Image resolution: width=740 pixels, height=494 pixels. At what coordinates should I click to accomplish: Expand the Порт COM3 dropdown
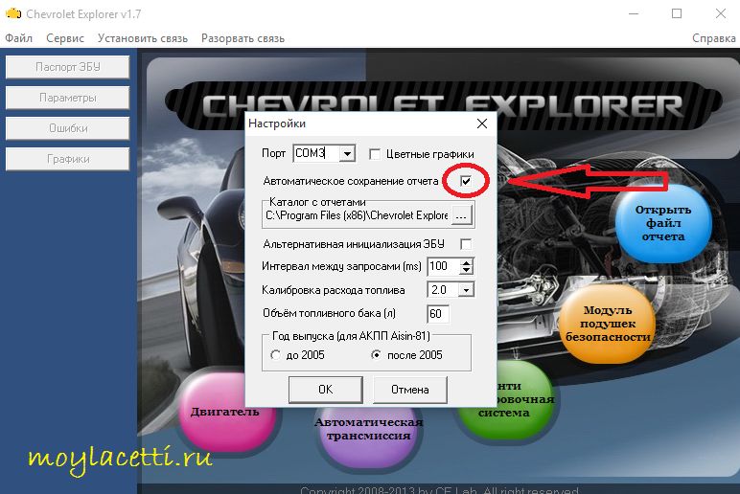coord(347,154)
